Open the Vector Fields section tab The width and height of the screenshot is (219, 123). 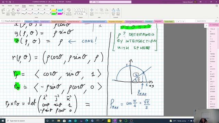[169, 22]
